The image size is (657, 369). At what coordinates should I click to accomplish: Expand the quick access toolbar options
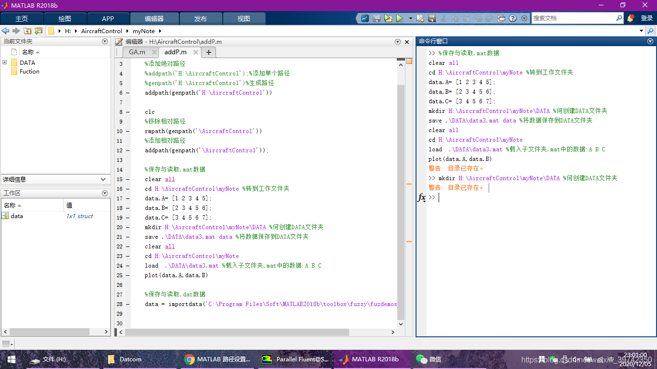(524, 18)
